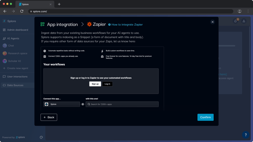The image size is (253, 142).
Task: Click the User interactions chat icon
Action: pos(4,77)
